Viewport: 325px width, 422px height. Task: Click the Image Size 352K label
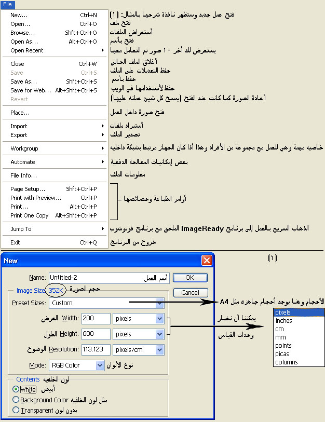(x=40, y=291)
